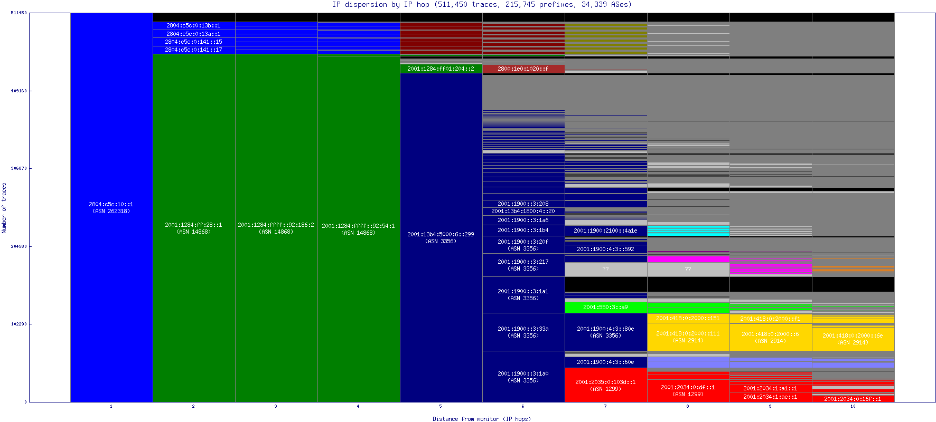
Task: Click the 2001:2034:0:16f::1 label
Action: (x=853, y=399)
